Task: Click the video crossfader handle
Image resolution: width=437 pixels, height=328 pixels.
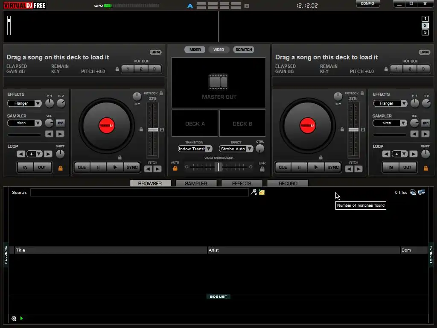Action: pos(219,167)
